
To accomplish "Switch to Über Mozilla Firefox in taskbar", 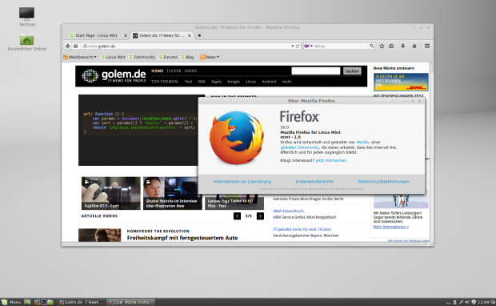I will coord(131,302).
